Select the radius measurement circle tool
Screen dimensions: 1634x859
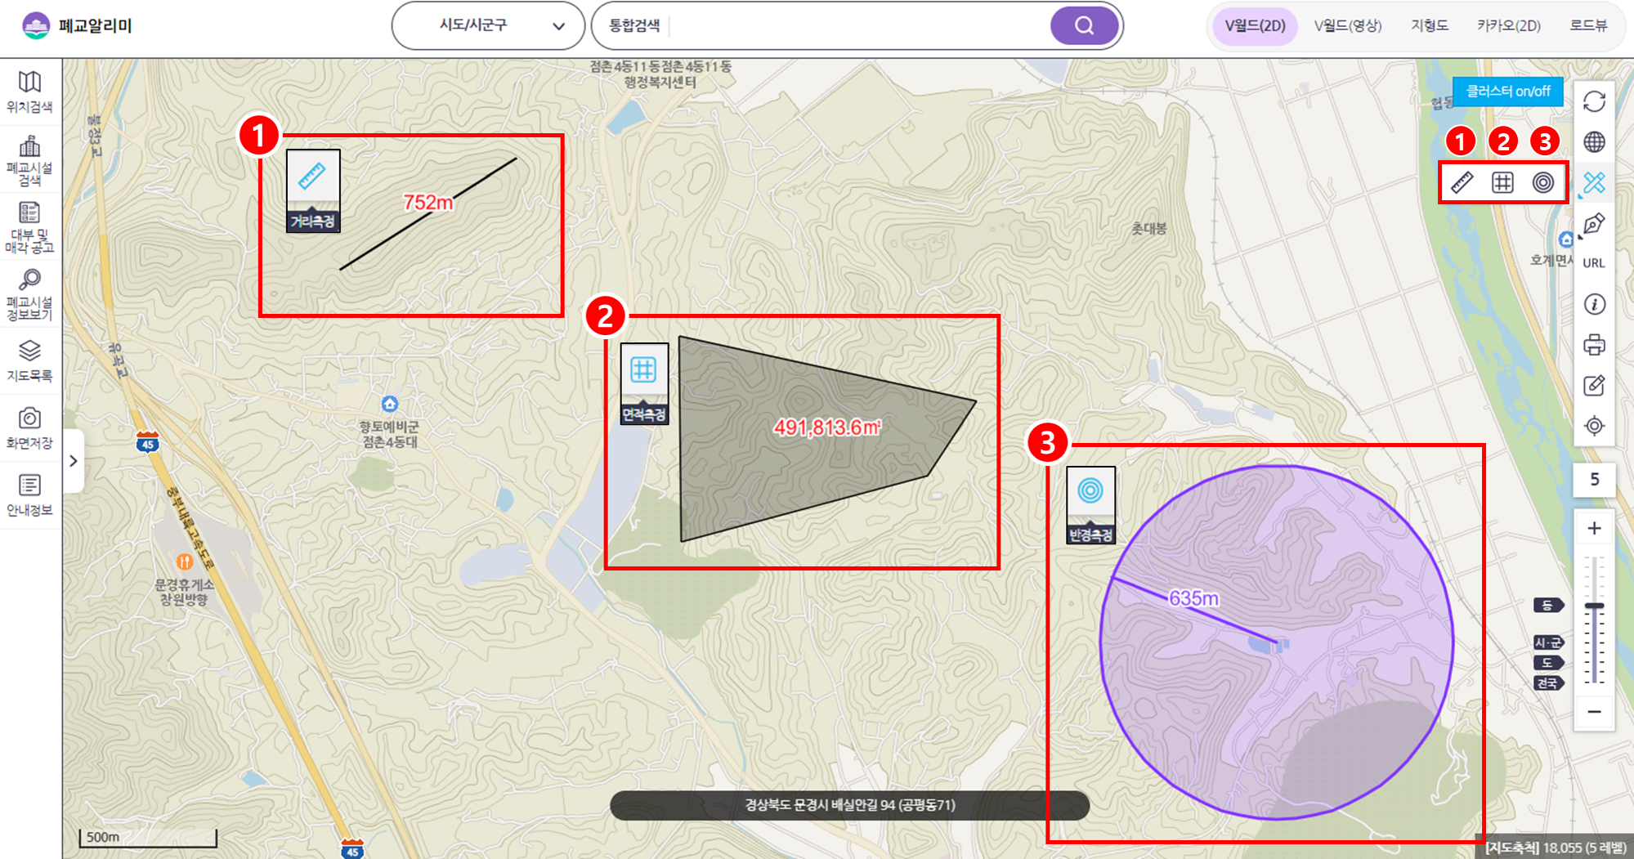click(x=1543, y=182)
